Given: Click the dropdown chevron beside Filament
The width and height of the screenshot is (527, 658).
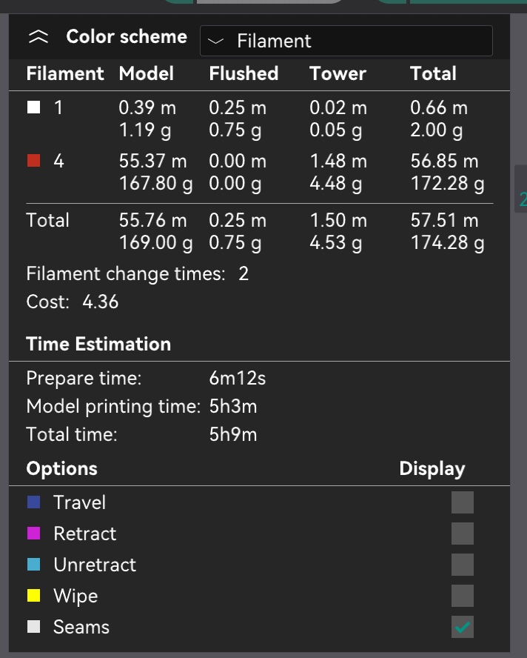Looking at the screenshot, I should tap(216, 42).
